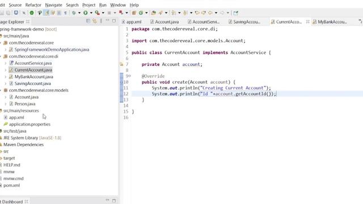
Task: Open the New Java Class dropdown arrow
Action: point(146,13)
